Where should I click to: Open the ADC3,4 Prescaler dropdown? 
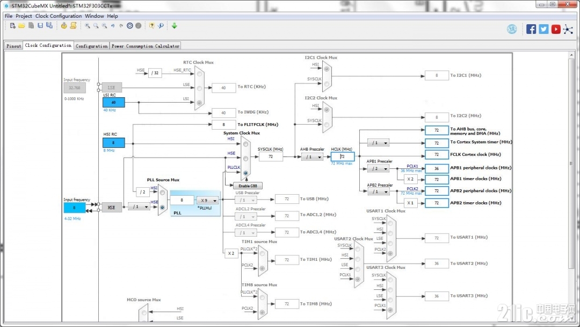click(245, 232)
